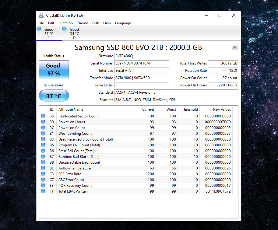Click the Drive Letter field

(141, 85)
